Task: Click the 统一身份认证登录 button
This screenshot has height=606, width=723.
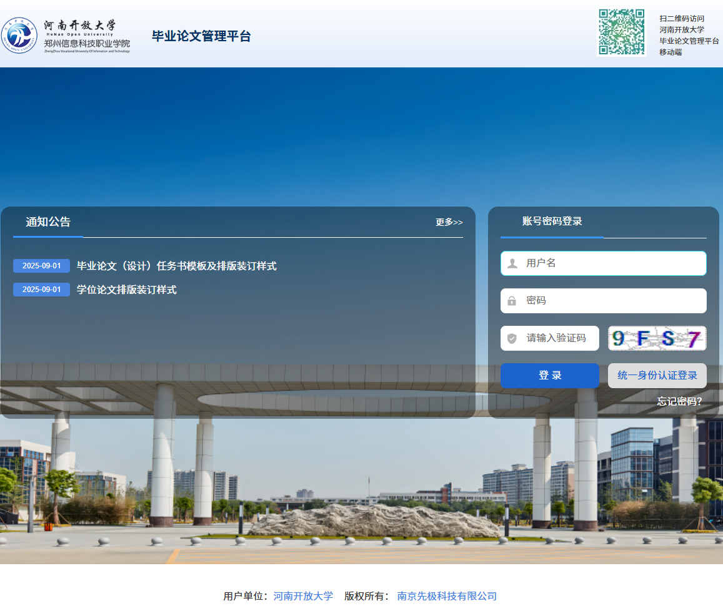Action: [657, 376]
